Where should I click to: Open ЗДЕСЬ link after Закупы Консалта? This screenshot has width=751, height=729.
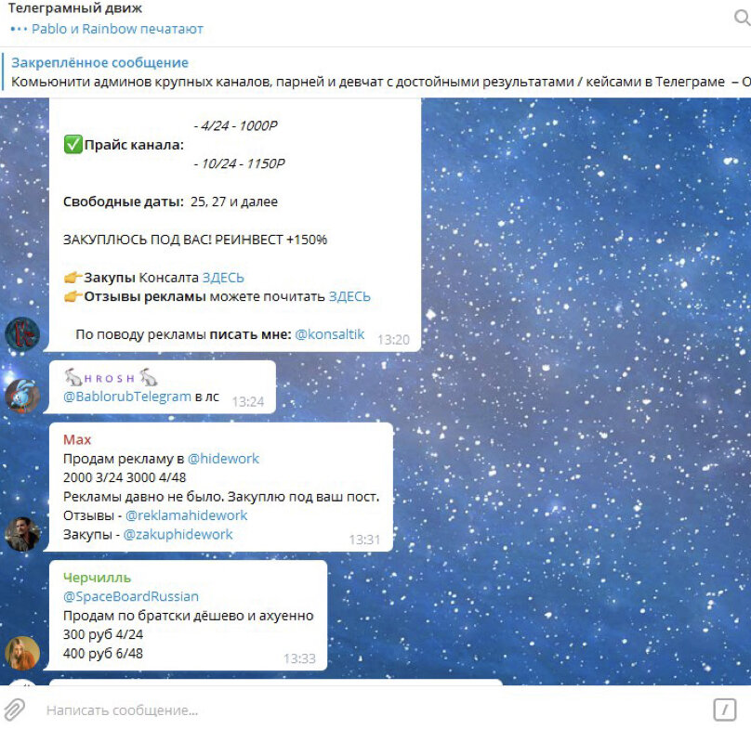[223, 278]
